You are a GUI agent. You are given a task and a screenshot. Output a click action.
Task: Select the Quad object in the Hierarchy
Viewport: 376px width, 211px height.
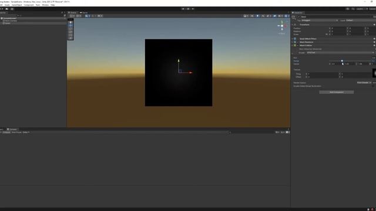[x=8, y=23]
